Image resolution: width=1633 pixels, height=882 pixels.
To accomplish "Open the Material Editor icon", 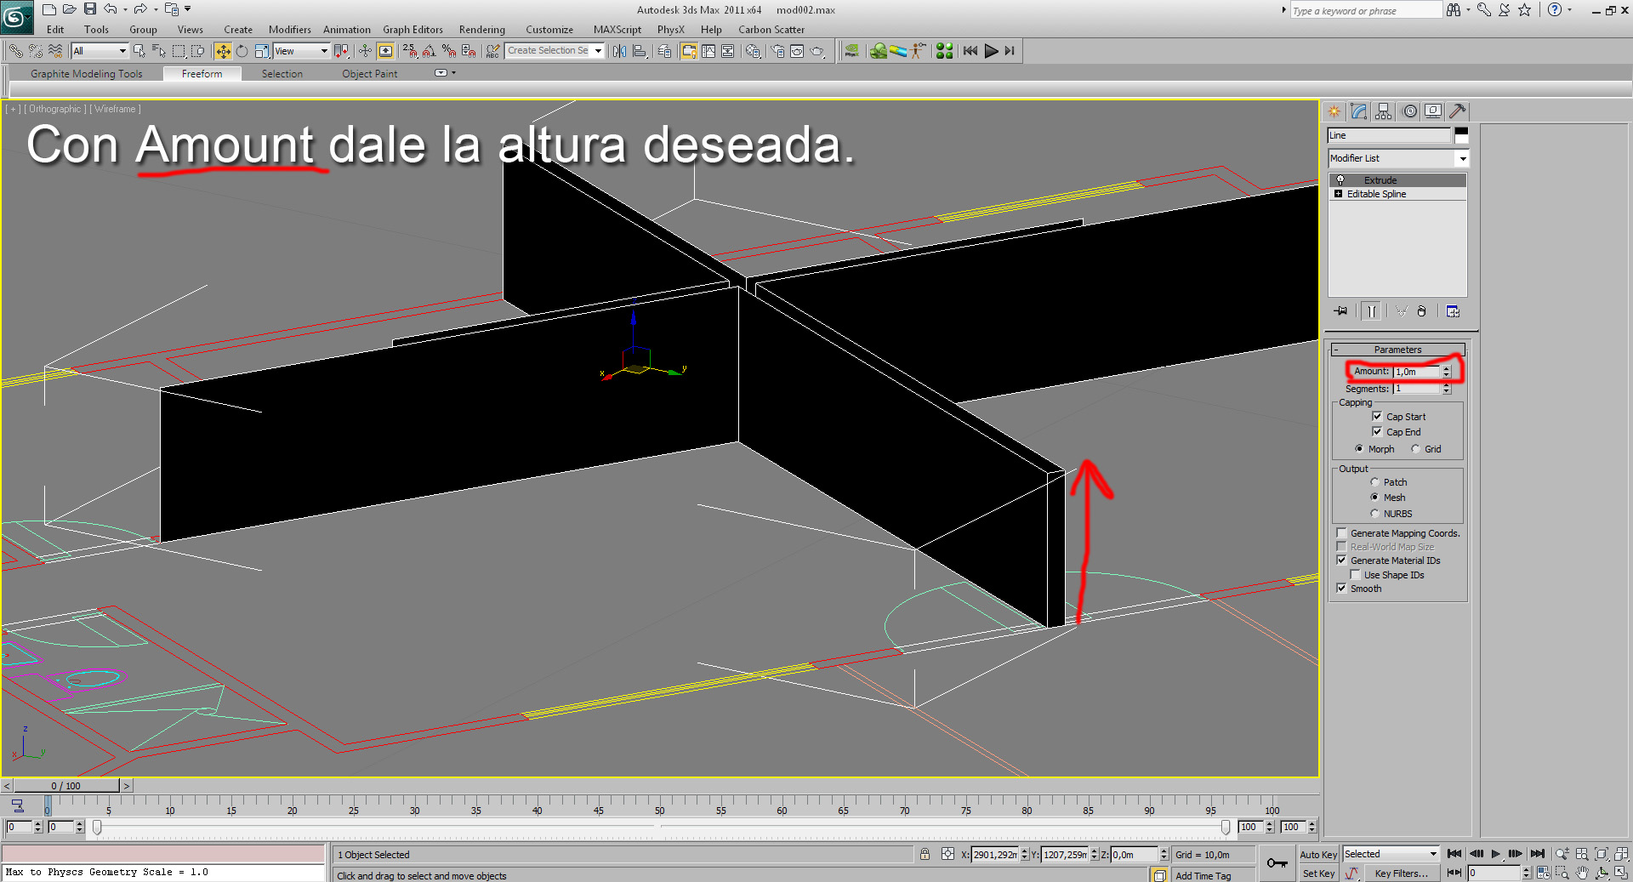I will 753,51.
